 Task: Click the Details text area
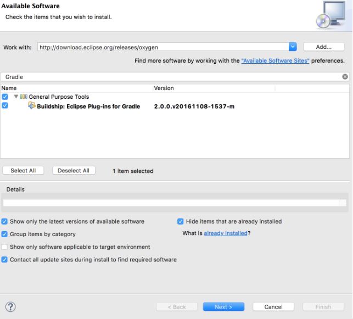(171, 203)
